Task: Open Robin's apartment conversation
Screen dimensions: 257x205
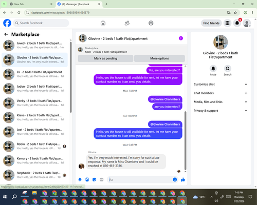Action: click(x=35, y=146)
